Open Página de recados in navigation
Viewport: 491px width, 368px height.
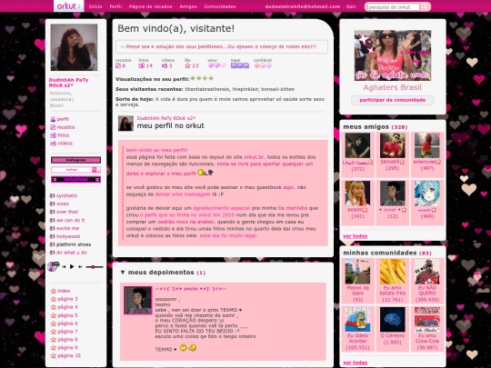151,6
